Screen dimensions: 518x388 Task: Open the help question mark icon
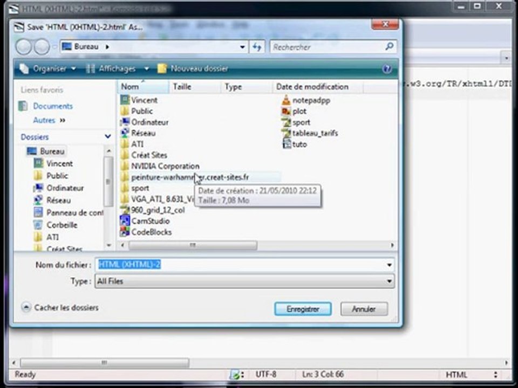coord(387,68)
